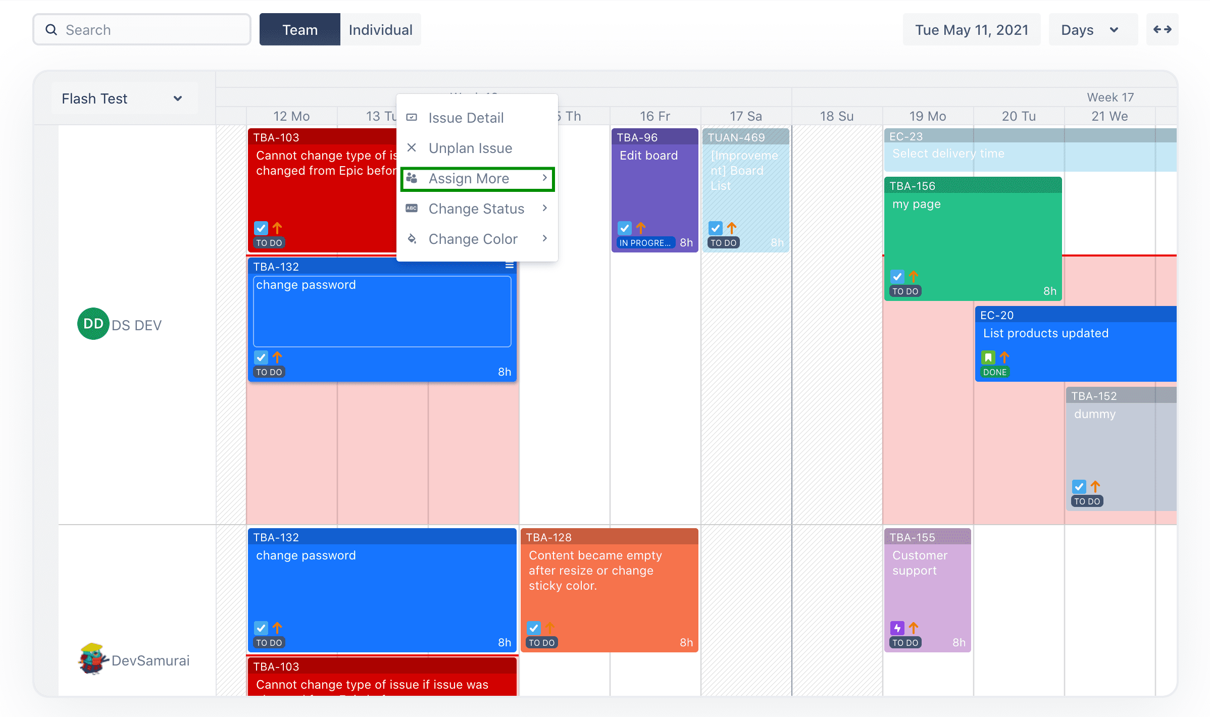Switch to Team view
This screenshot has height=717, width=1210.
[x=300, y=29]
